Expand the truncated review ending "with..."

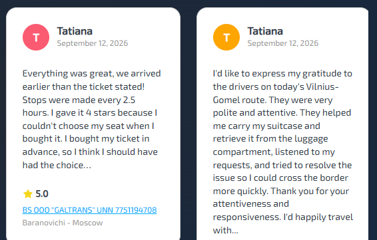(226, 231)
